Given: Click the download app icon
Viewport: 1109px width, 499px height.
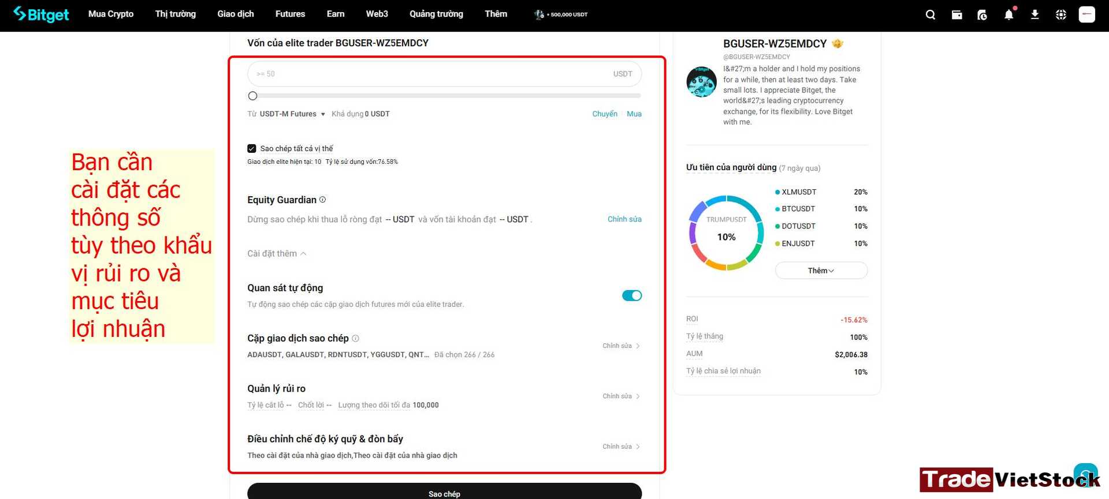Looking at the screenshot, I should [x=1034, y=15].
